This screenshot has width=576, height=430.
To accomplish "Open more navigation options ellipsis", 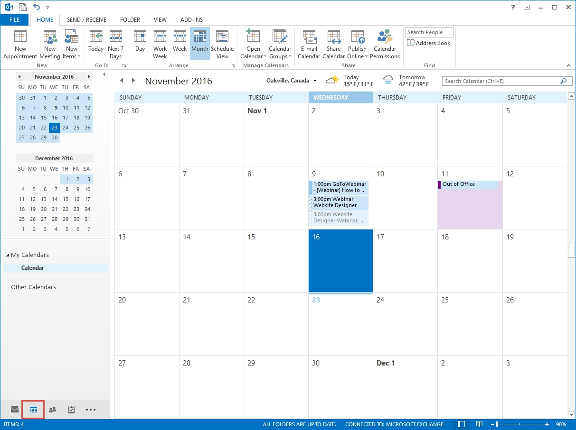I will [91, 410].
